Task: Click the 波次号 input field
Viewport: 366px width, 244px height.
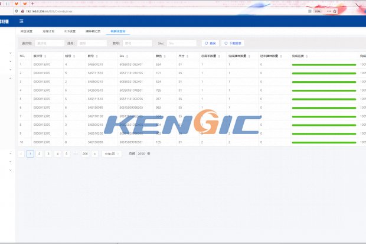Action: [x=49, y=43]
